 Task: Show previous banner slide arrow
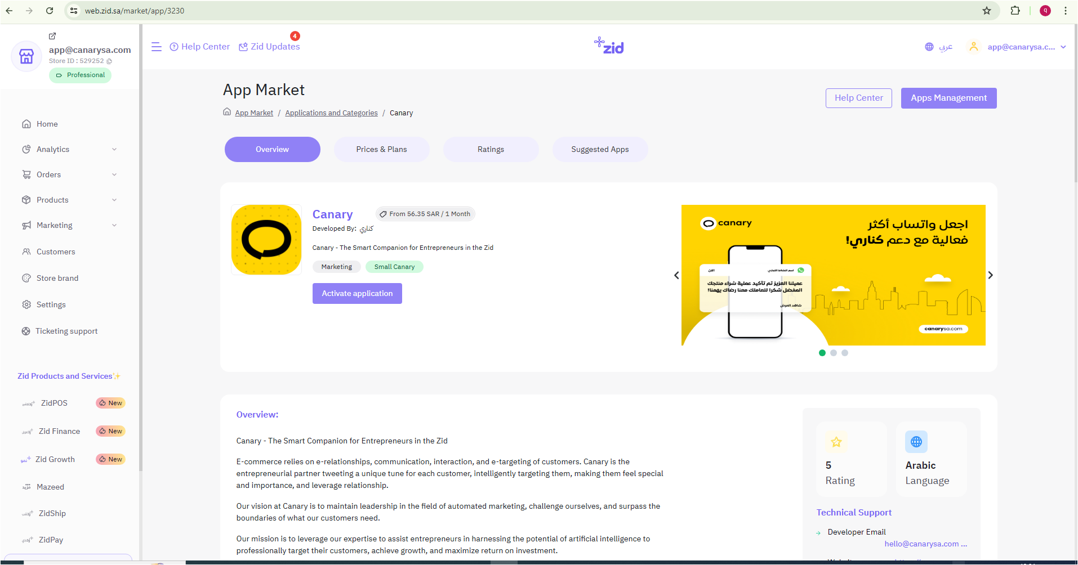[x=676, y=275]
